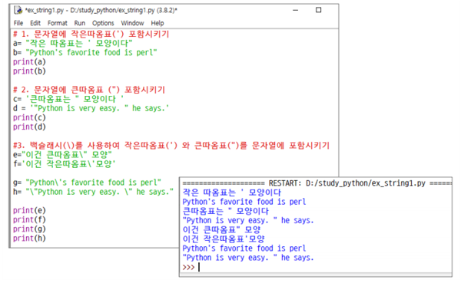Click the line d = '"Python is very easy. " he says.'
Viewport: 461px width, 283px height.
click(91, 108)
